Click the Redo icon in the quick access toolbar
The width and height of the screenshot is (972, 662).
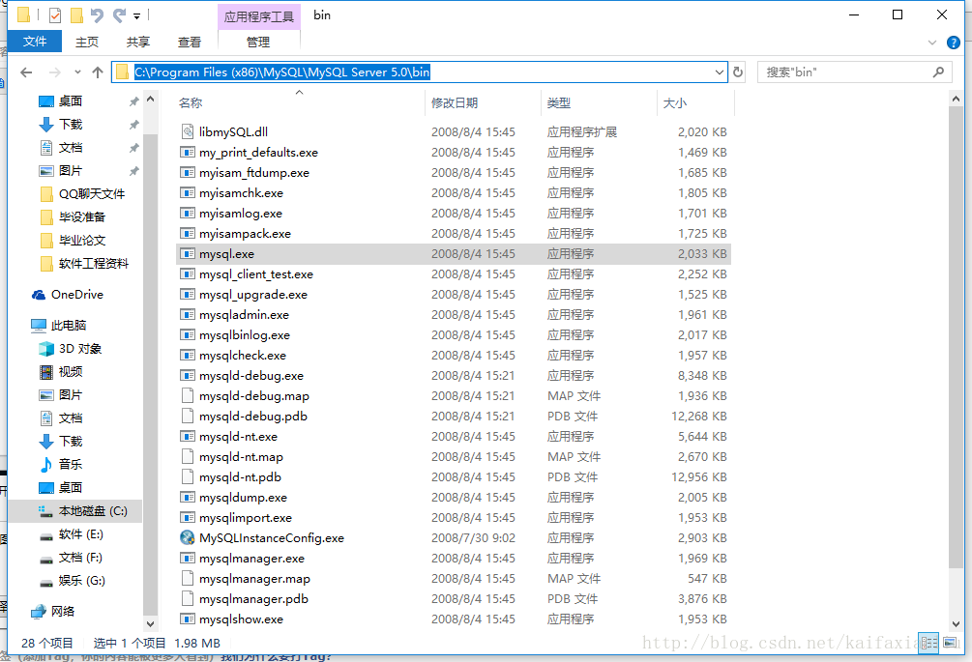click(x=120, y=14)
